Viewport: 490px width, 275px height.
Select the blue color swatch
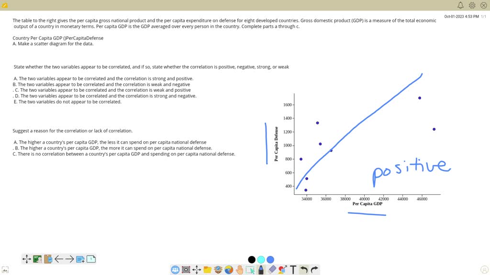pos(270,259)
